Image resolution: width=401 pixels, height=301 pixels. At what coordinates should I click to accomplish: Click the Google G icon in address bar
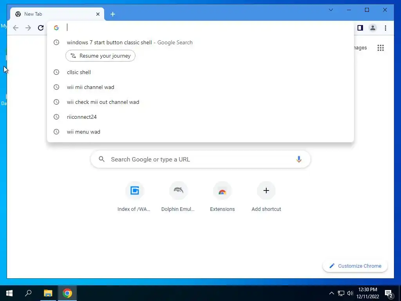(x=56, y=28)
